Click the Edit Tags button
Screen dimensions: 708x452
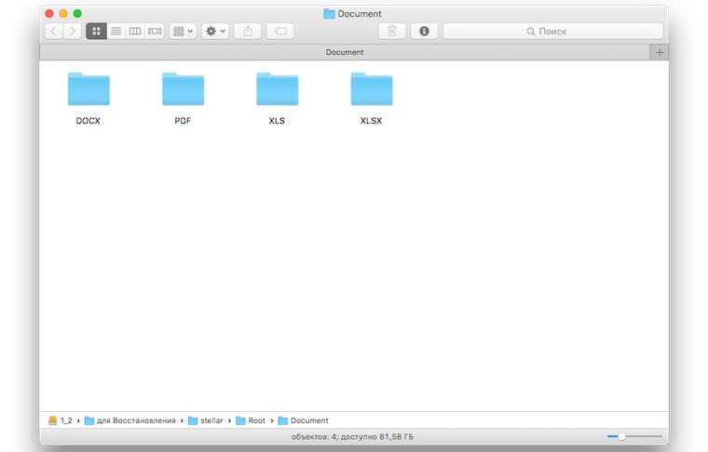pos(280,31)
